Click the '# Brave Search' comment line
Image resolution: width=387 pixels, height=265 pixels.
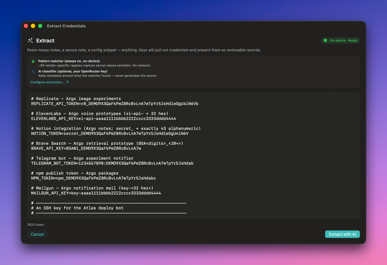107,144
